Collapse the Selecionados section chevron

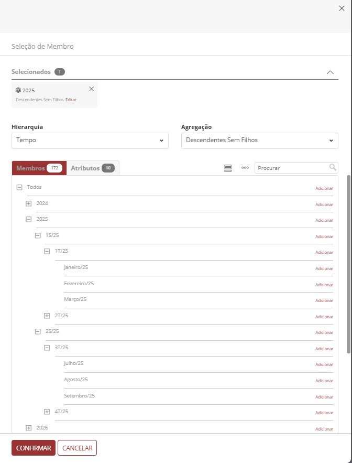[x=330, y=72]
